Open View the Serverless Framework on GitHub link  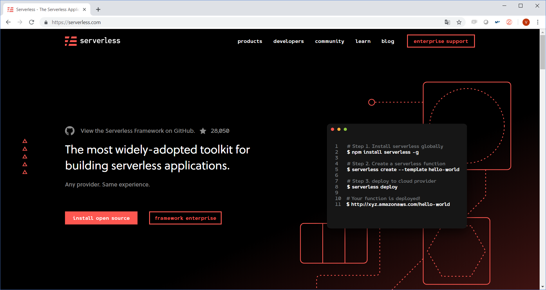[x=138, y=131]
